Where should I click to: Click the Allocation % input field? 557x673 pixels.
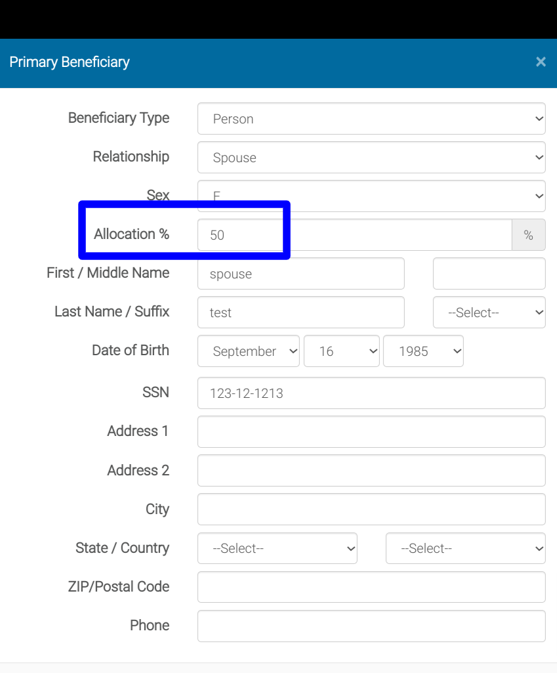pyautogui.click(x=354, y=235)
